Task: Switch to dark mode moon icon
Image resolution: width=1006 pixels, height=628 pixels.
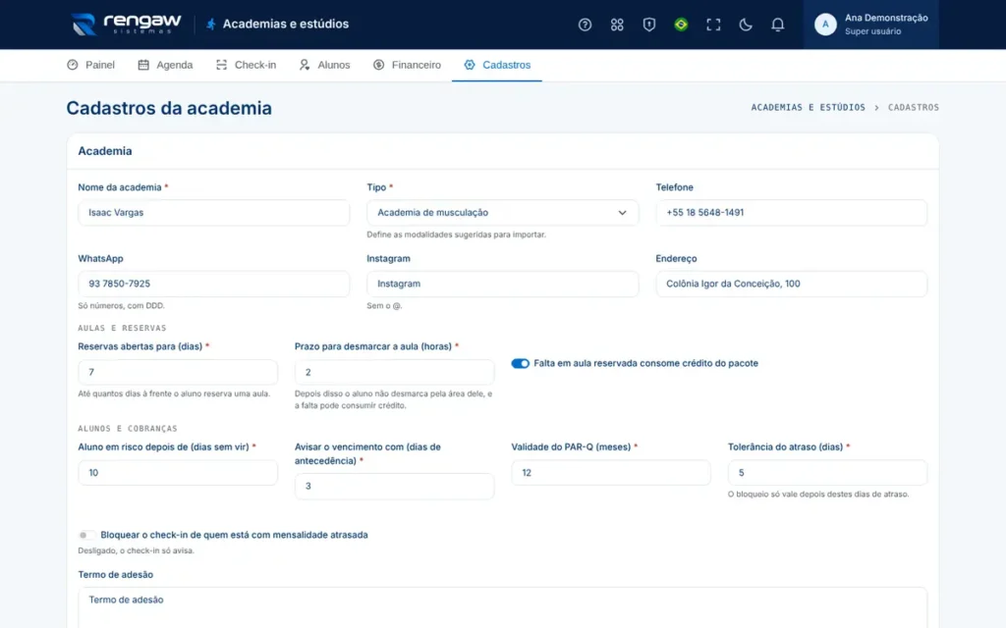Action: (745, 25)
